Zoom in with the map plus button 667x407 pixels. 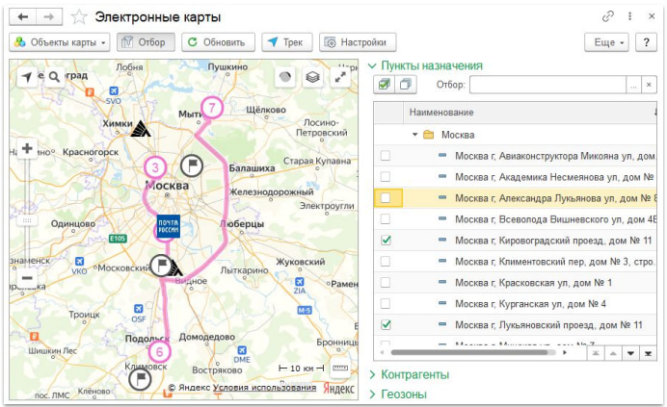coord(27,148)
